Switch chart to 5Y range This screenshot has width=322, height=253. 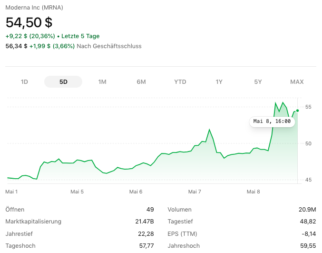(x=258, y=82)
